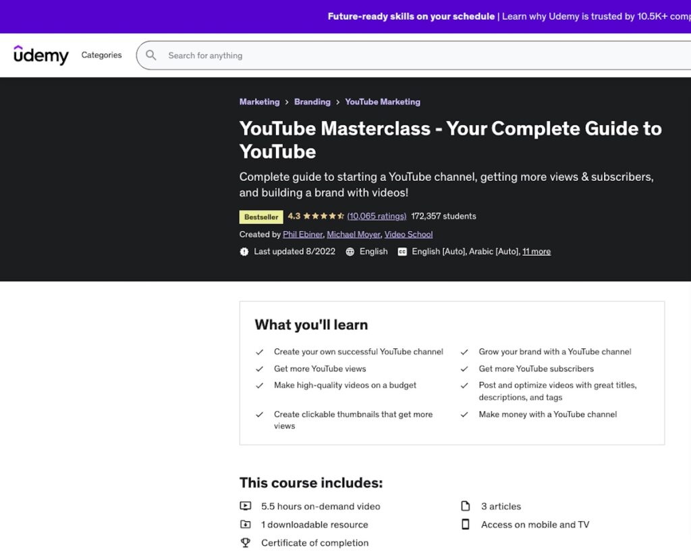The width and height of the screenshot is (691, 557).
Task: Click checkmark beside Create clickable thumbnails
Action: [260, 415]
